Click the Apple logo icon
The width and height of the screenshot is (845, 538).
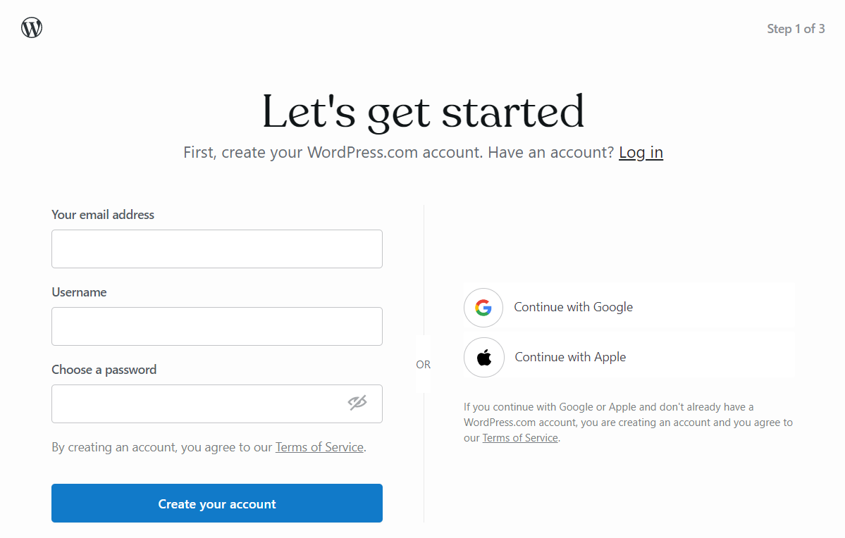coord(483,357)
